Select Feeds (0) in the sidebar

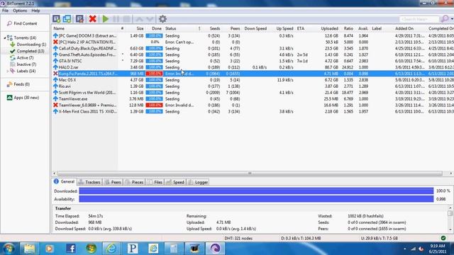coord(18,84)
